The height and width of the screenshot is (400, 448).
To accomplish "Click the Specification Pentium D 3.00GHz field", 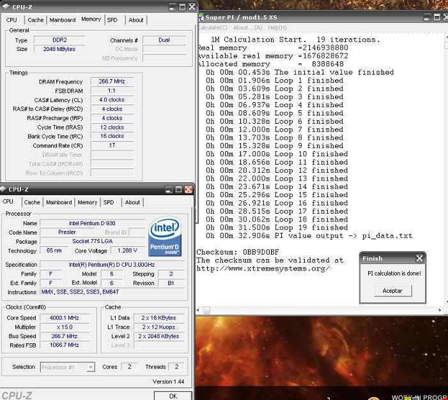I will 112,265.
